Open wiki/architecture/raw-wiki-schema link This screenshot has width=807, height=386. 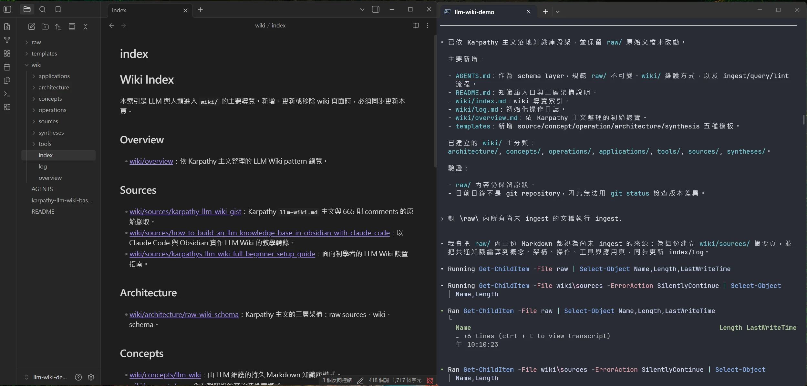pos(184,314)
